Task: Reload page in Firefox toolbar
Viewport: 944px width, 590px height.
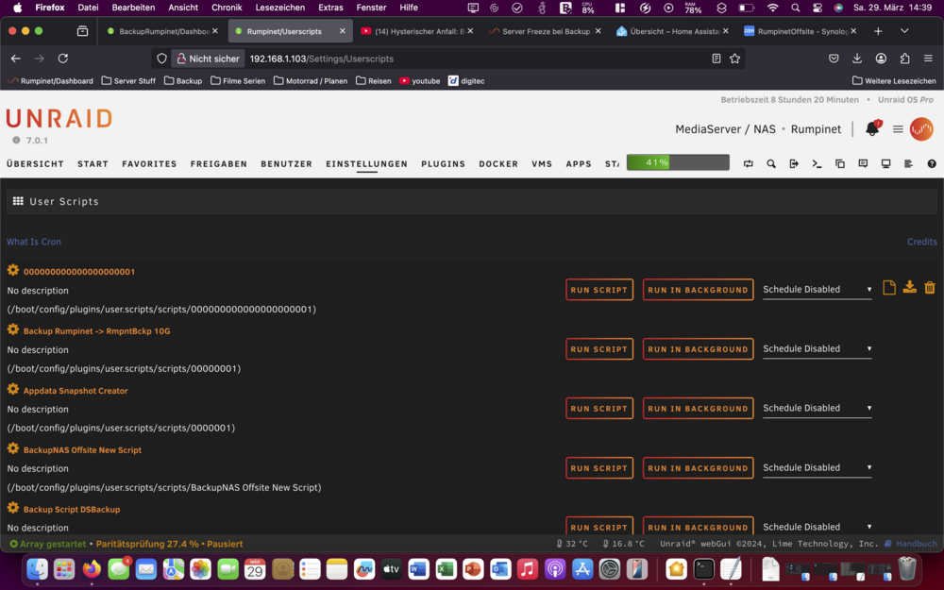Action: [62, 59]
